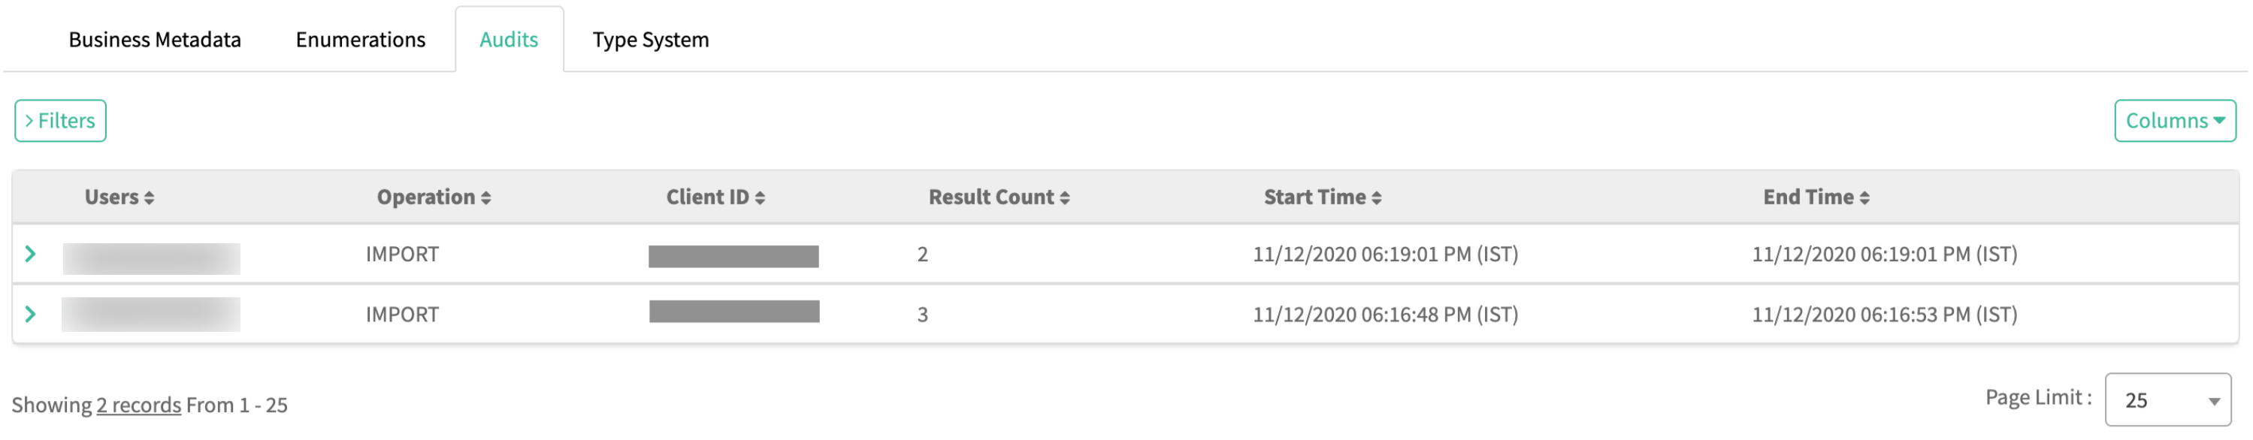
Task: Sort by the End Time column icon
Action: 1864,198
